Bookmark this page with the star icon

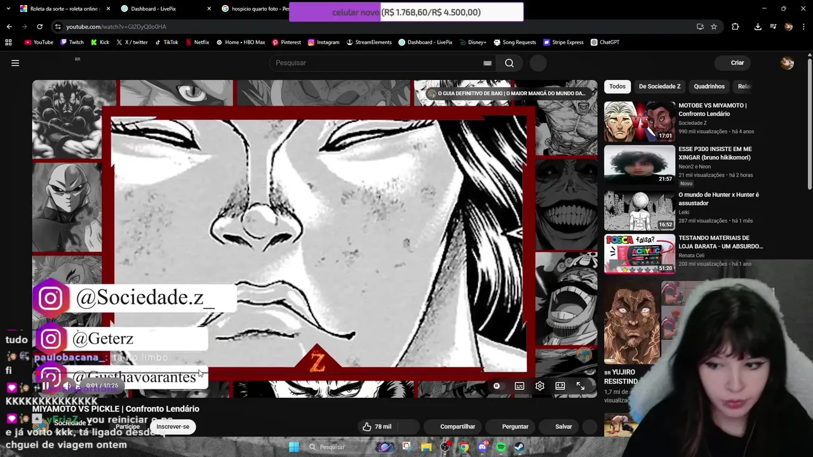click(714, 27)
